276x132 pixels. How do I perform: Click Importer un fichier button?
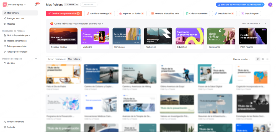coord(132,14)
